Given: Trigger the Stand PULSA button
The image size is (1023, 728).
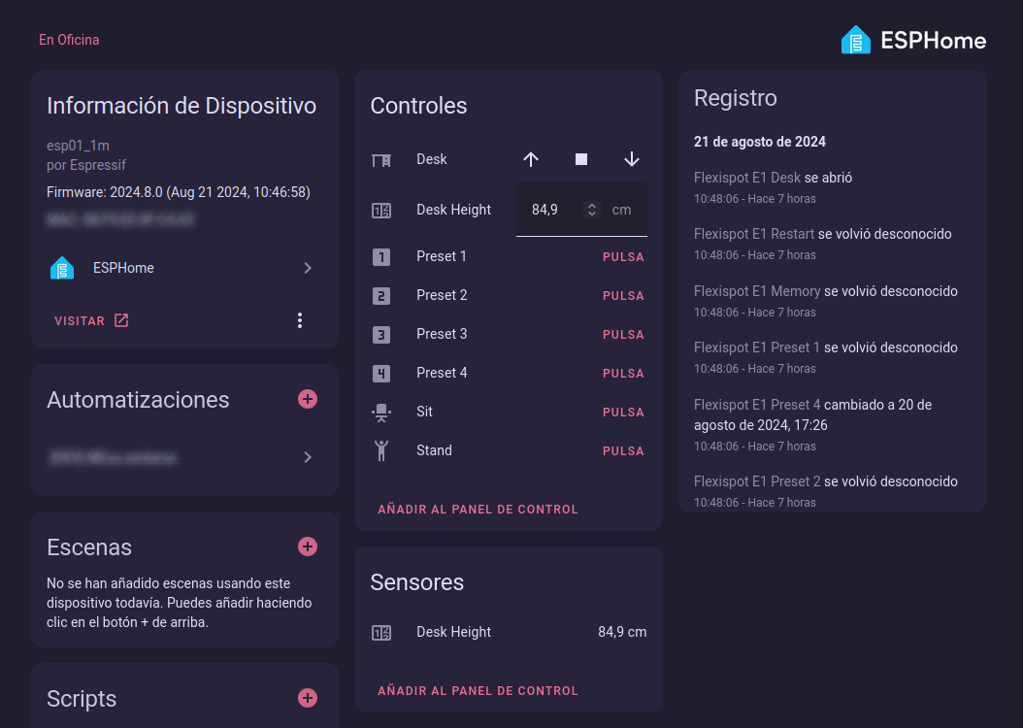Looking at the screenshot, I should [x=623, y=451].
